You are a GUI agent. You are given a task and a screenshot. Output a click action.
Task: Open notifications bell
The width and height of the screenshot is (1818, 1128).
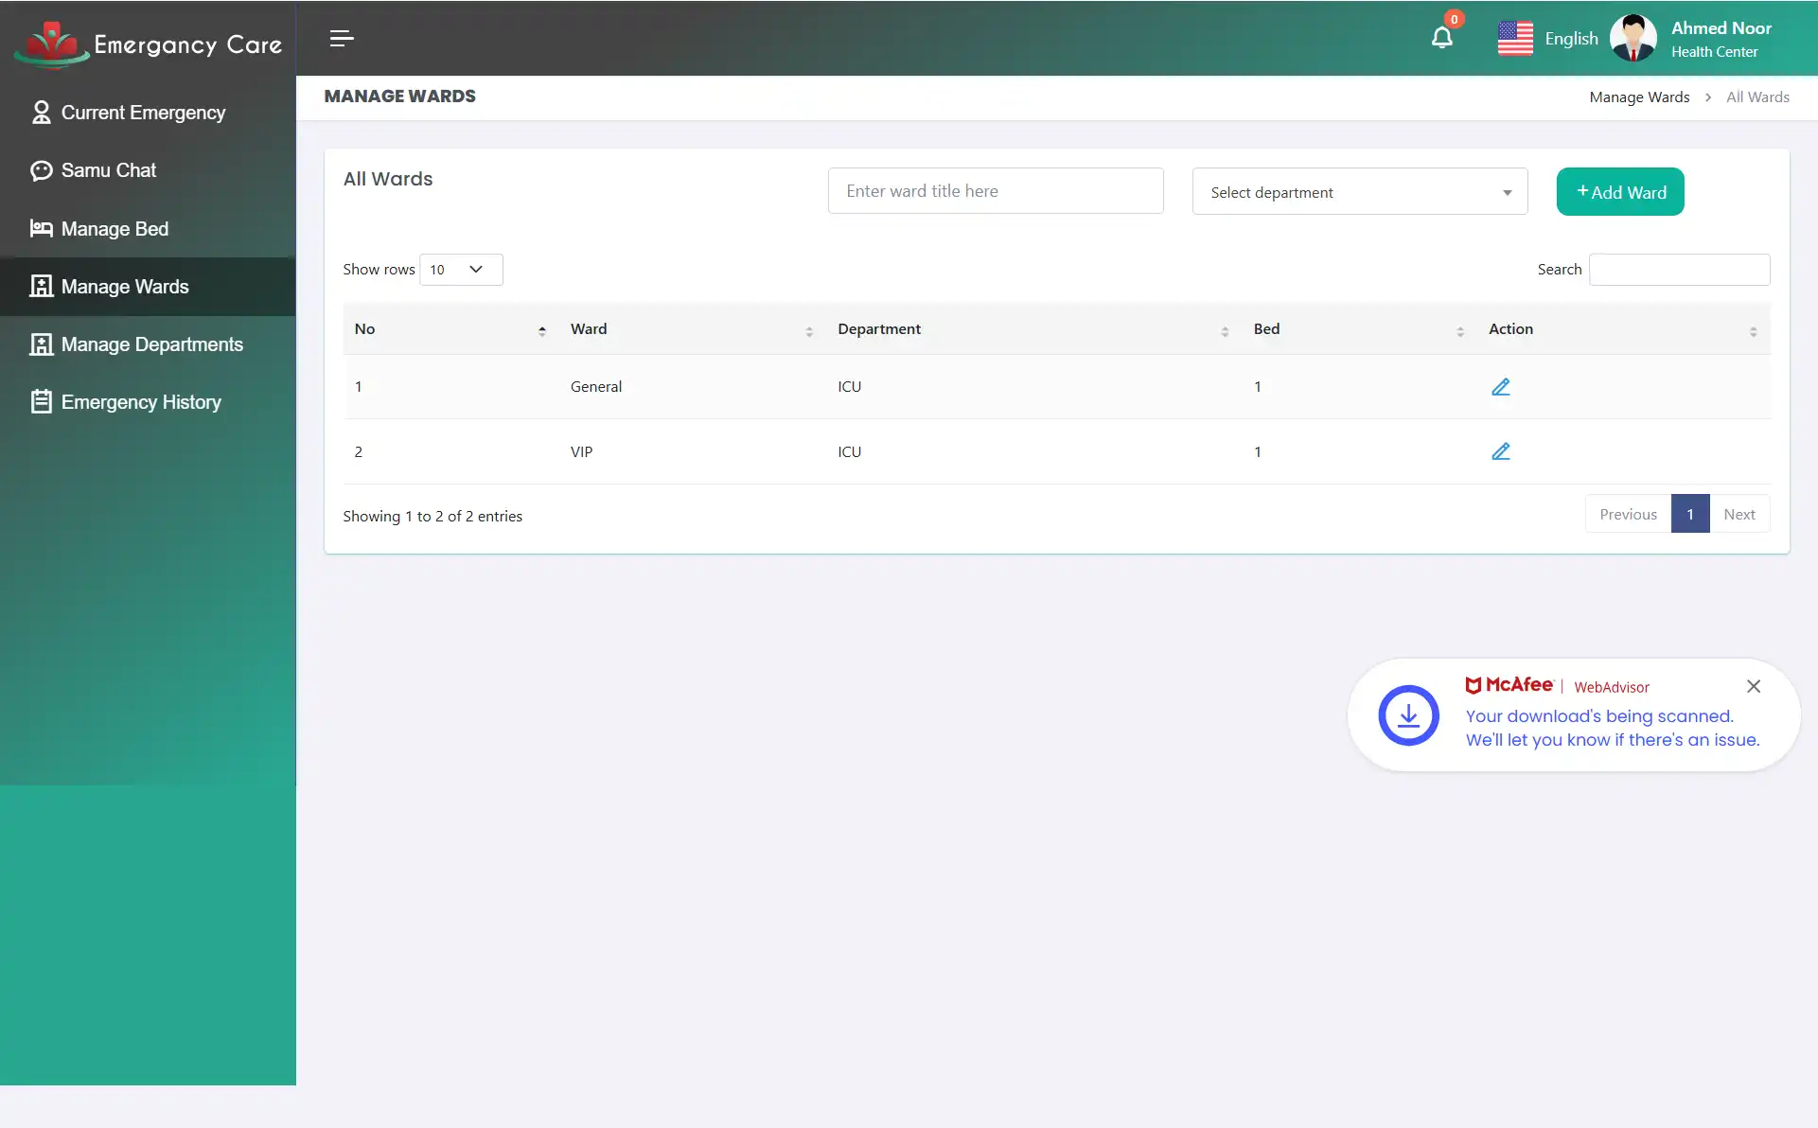click(x=1441, y=38)
